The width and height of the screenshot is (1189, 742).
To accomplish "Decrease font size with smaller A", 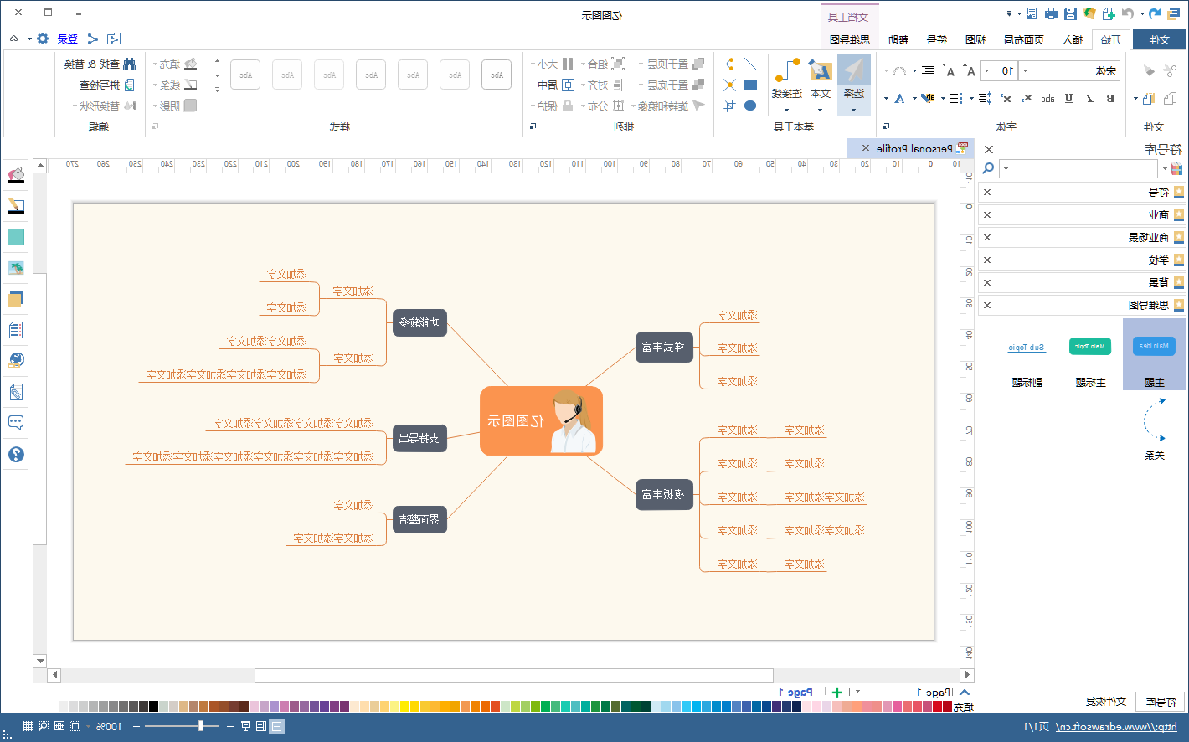I will pyautogui.click(x=949, y=70).
